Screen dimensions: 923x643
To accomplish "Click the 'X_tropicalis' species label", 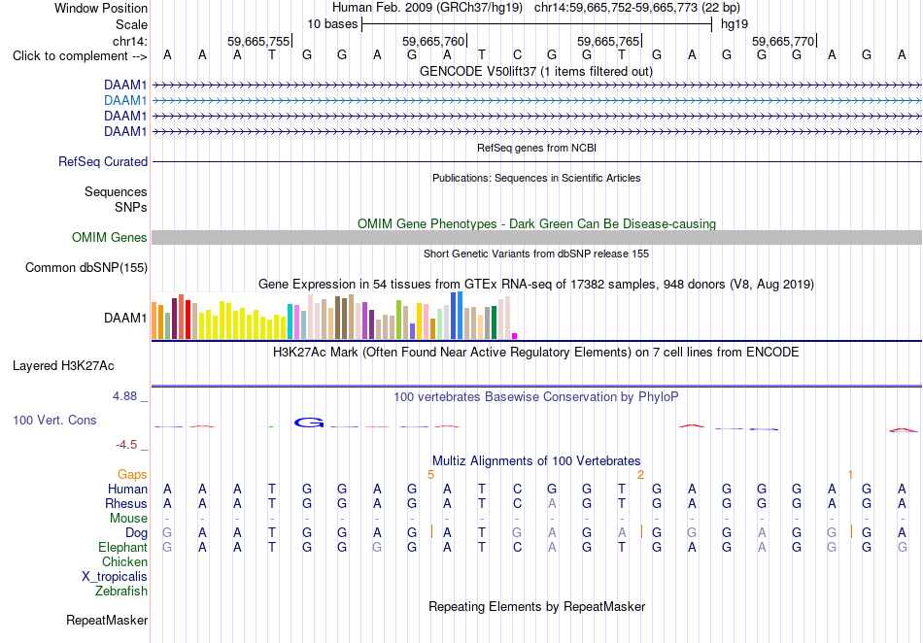I will pos(115,577).
